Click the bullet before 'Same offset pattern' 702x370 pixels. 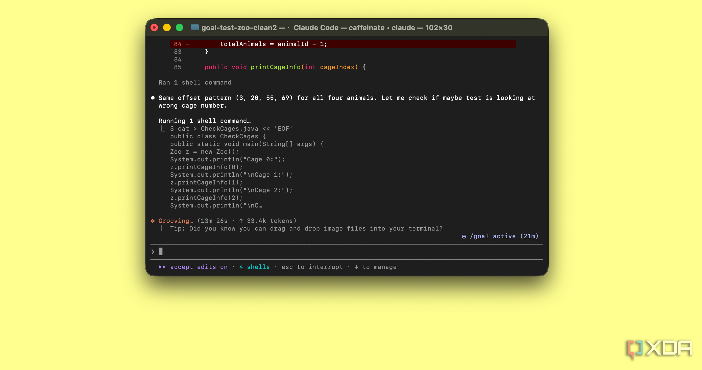tap(153, 98)
